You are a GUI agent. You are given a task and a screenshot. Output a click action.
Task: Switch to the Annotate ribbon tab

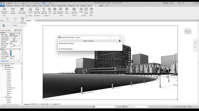point(47,6)
